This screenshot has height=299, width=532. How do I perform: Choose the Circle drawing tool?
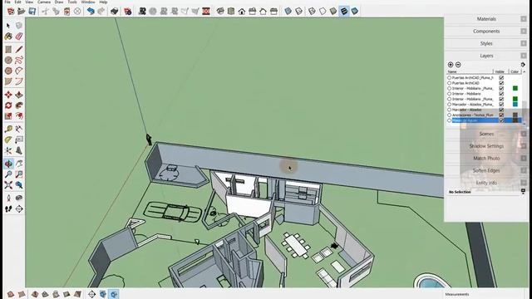[8, 61]
